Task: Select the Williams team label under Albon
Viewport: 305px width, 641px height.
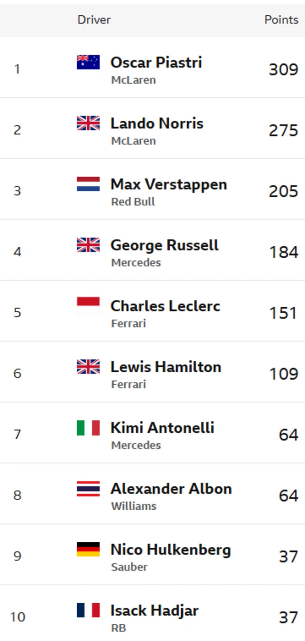Action: click(x=134, y=506)
